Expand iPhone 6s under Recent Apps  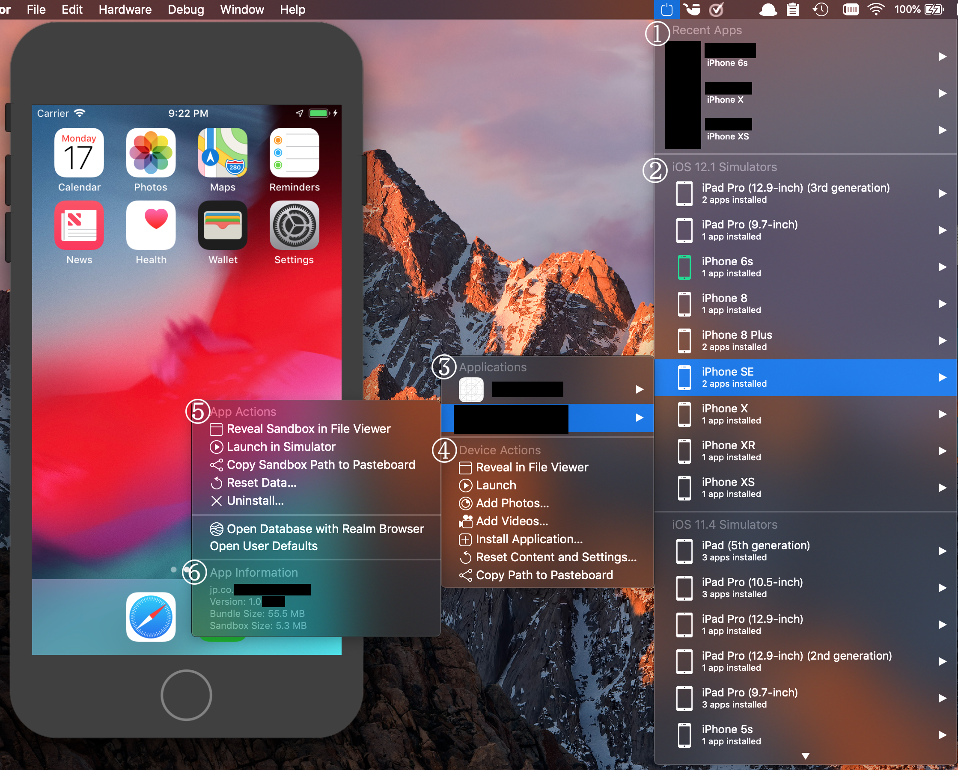pos(806,56)
